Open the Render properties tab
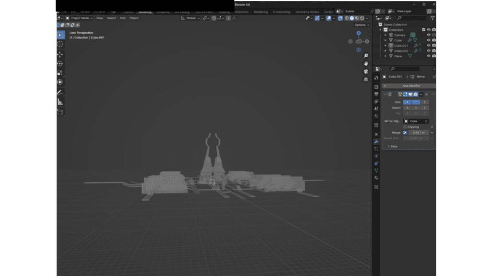Viewport: 491px width, 276px height. (x=376, y=87)
